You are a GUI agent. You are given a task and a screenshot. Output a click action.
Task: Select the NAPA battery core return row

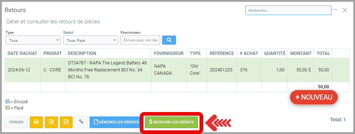(x=174, y=70)
